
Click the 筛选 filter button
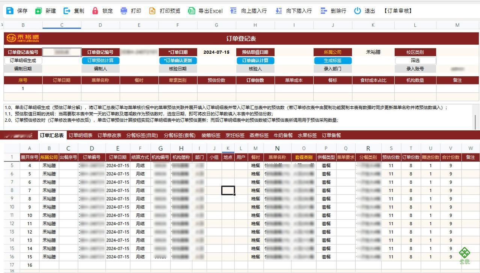tap(415, 60)
